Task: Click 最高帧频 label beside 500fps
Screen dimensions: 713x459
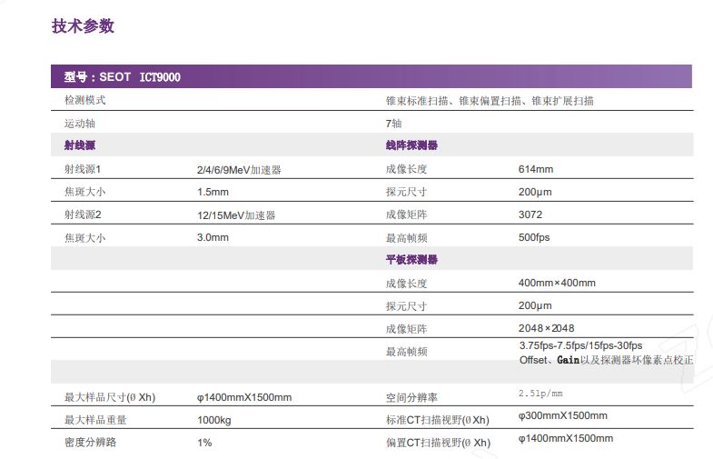Action: 407,237
